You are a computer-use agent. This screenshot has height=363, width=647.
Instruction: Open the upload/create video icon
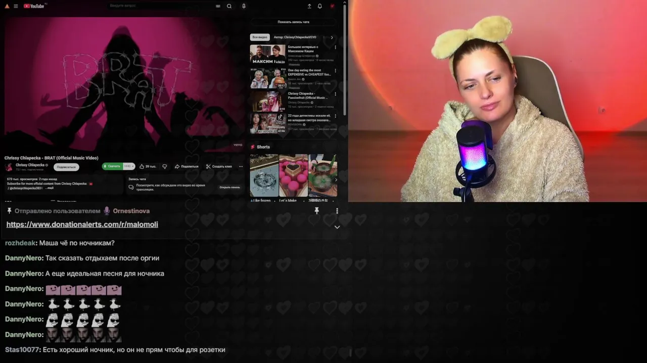click(x=309, y=6)
